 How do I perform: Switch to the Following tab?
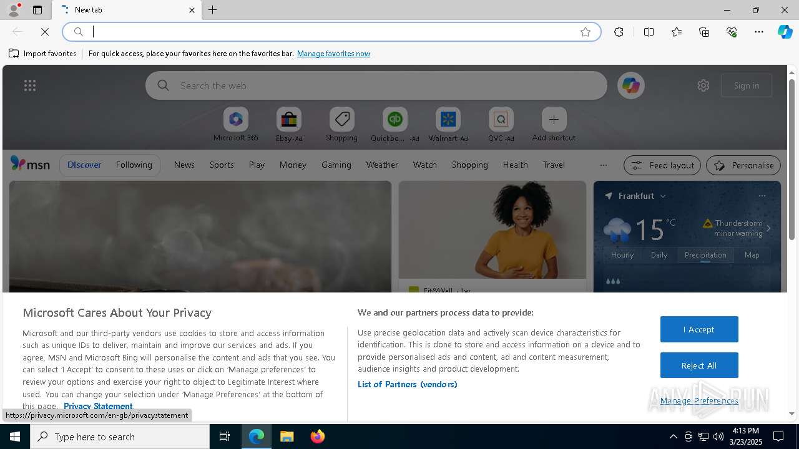(x=134, y=165)
